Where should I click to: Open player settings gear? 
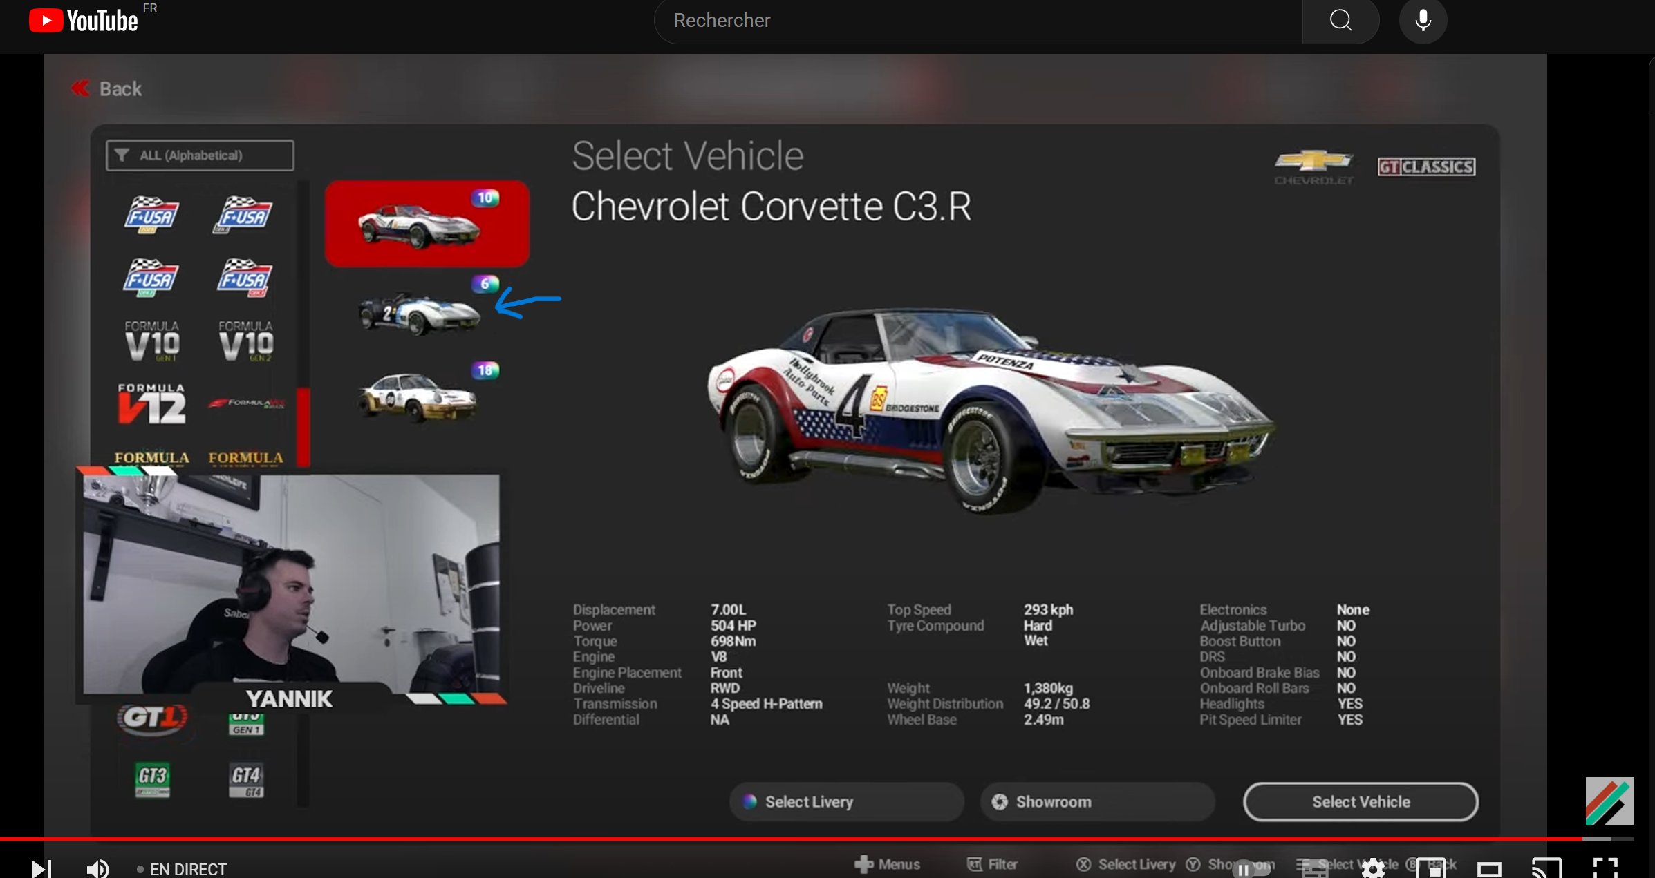(1373, 869)
